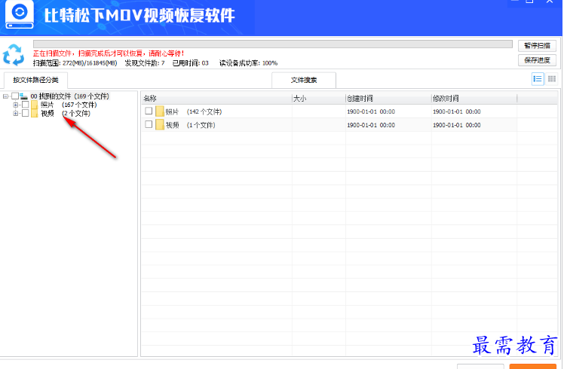564x369 pixels.
Task: Click 视频 folder icon in file list
Action: [x=160, y=125]
